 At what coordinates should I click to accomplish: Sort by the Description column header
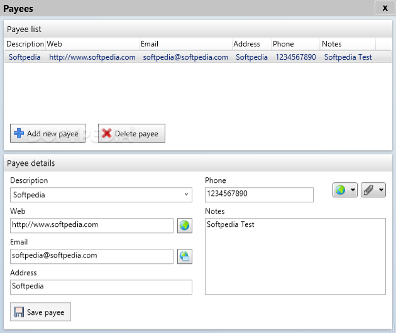25,44
